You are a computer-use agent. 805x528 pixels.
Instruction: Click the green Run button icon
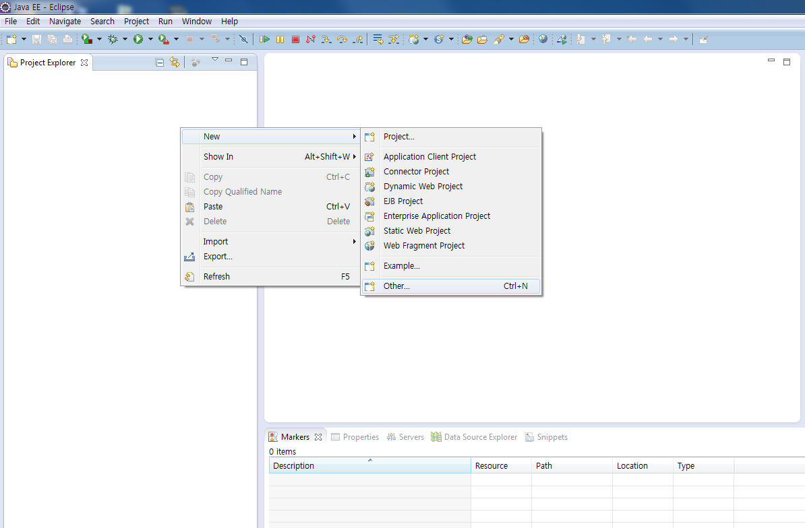coord(138,40)
